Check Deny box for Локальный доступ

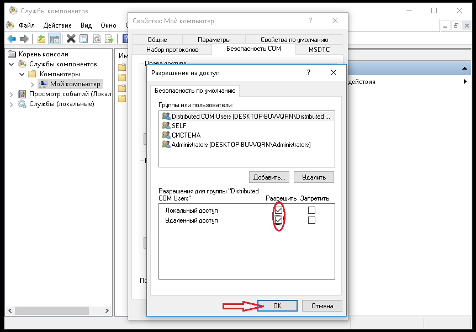click(311, 210)
